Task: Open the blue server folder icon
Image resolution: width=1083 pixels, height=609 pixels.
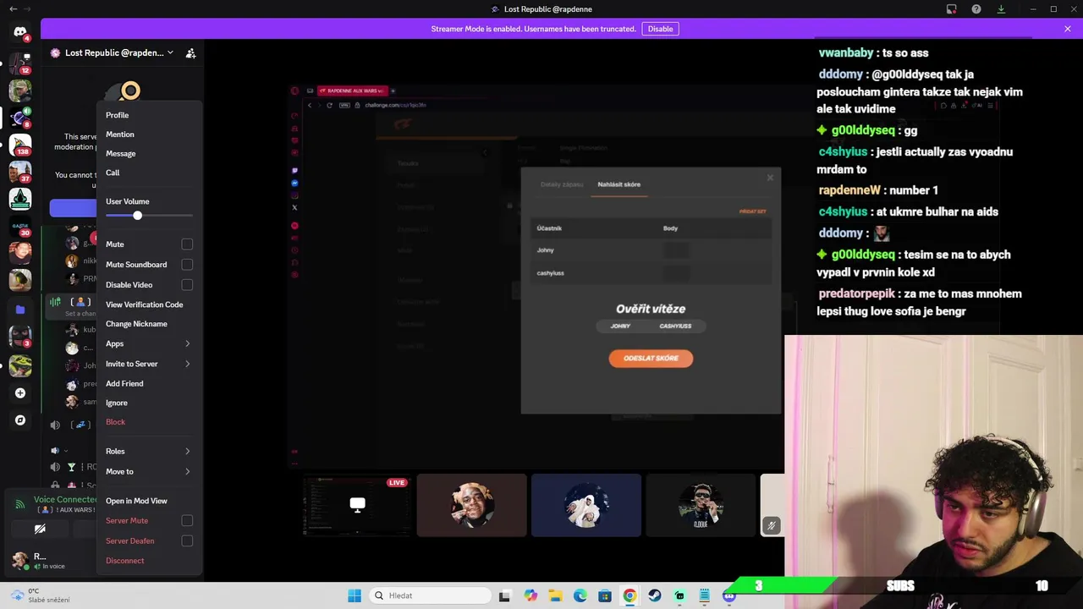Action: point(20,310)
